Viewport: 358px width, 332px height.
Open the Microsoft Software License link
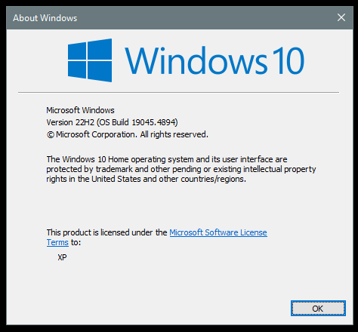218,232
